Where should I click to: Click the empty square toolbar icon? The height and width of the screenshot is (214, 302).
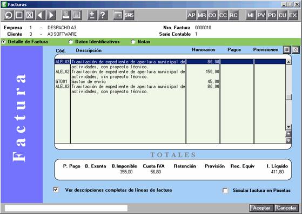pyautogui.click(x=19, y=15)
